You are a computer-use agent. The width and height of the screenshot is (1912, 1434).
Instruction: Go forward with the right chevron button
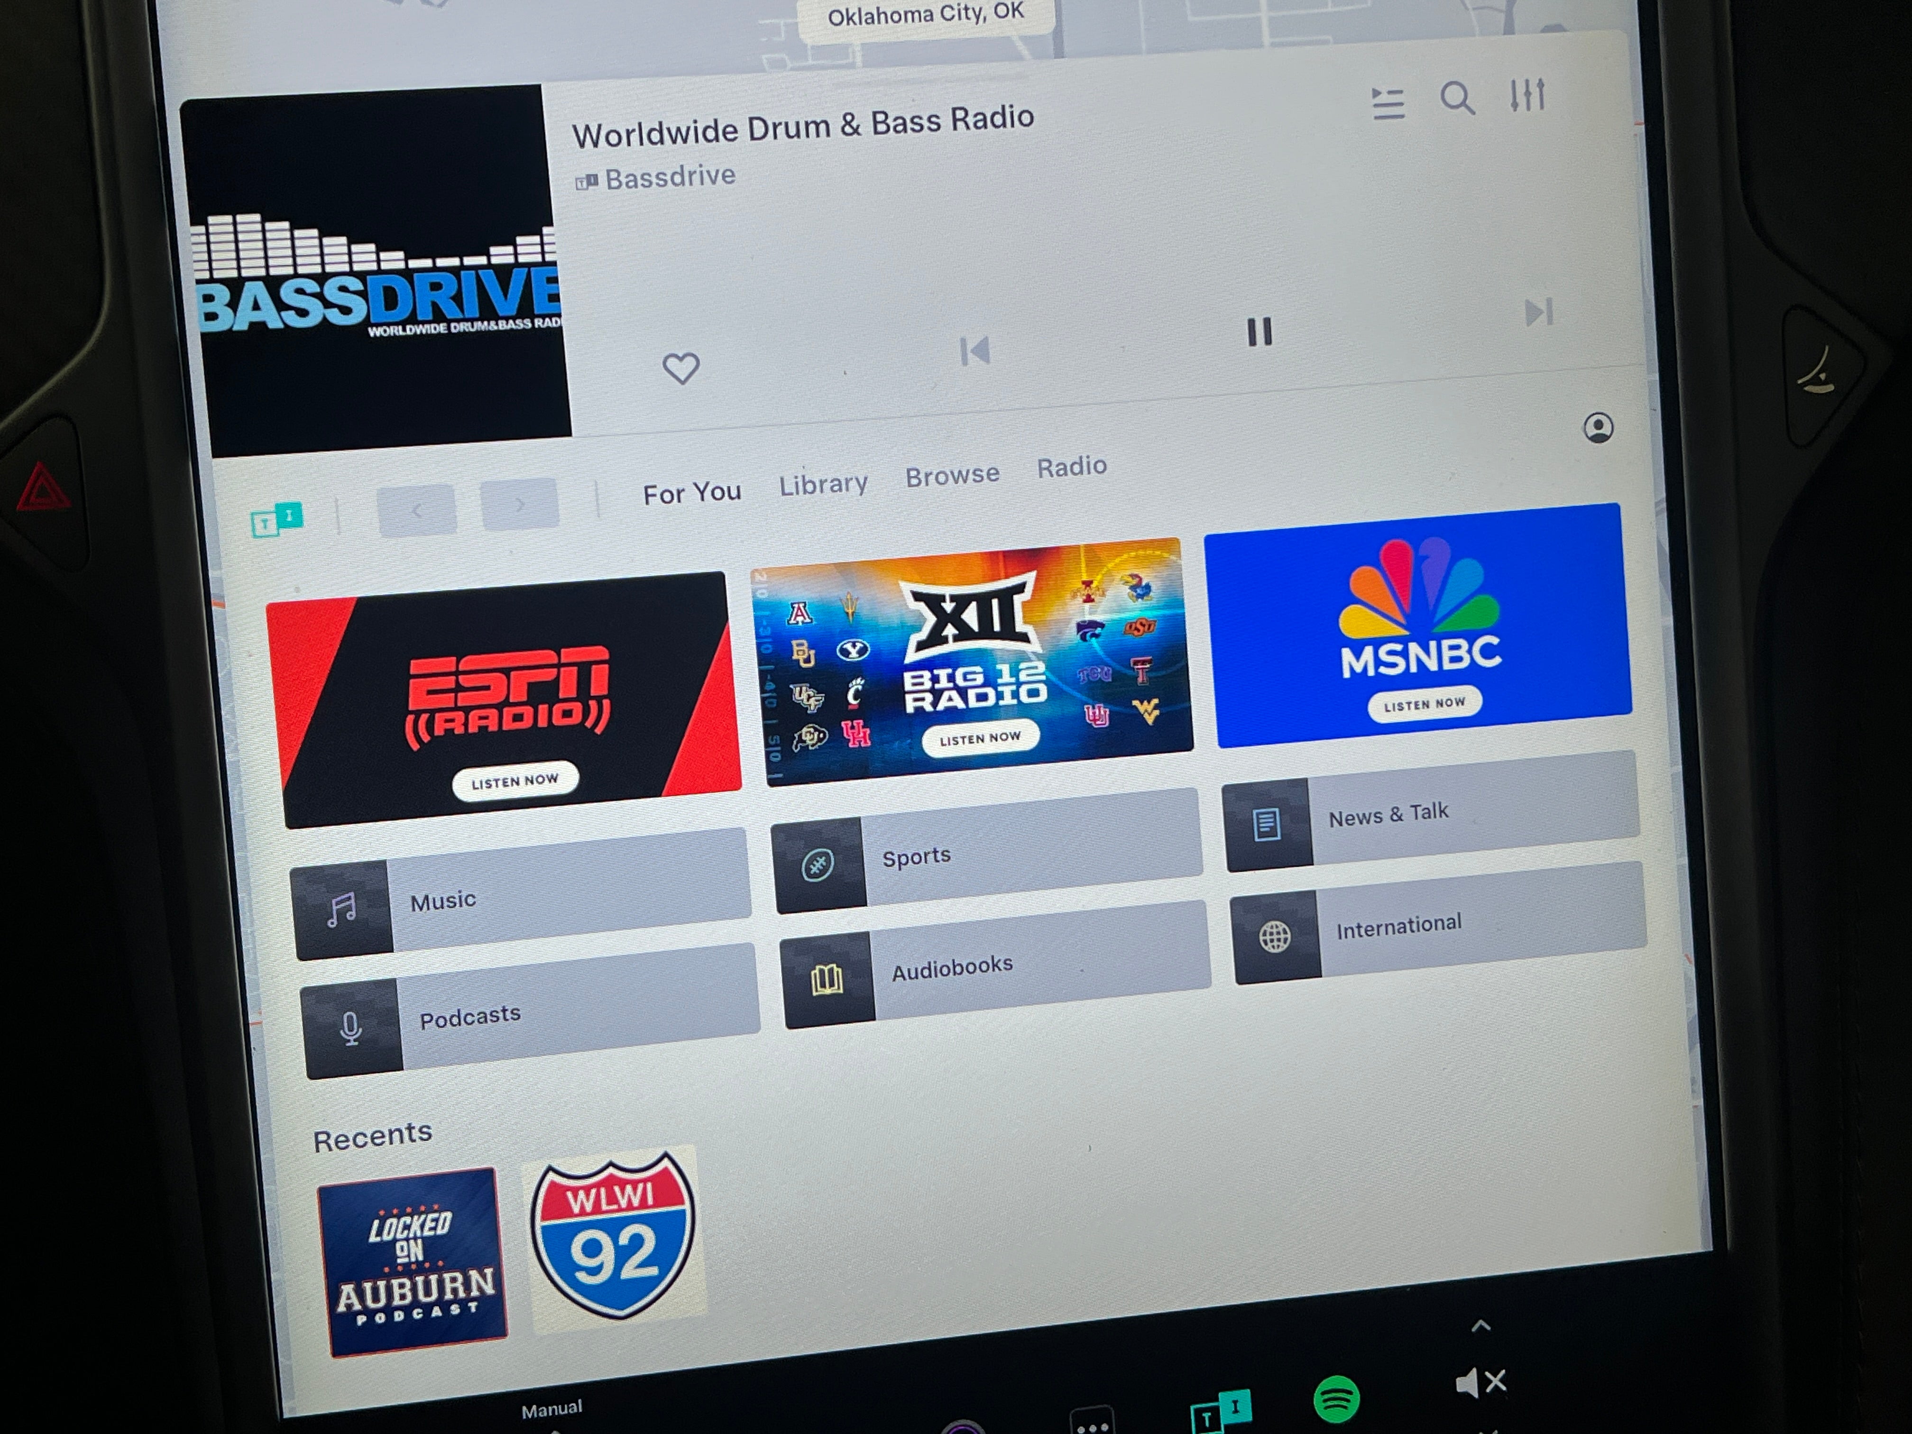click(519, 504)
